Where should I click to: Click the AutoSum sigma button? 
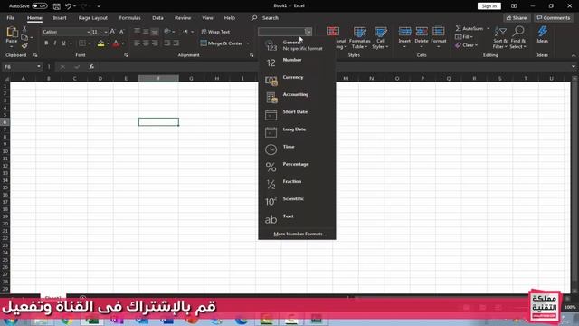click(x=470, y=28)
